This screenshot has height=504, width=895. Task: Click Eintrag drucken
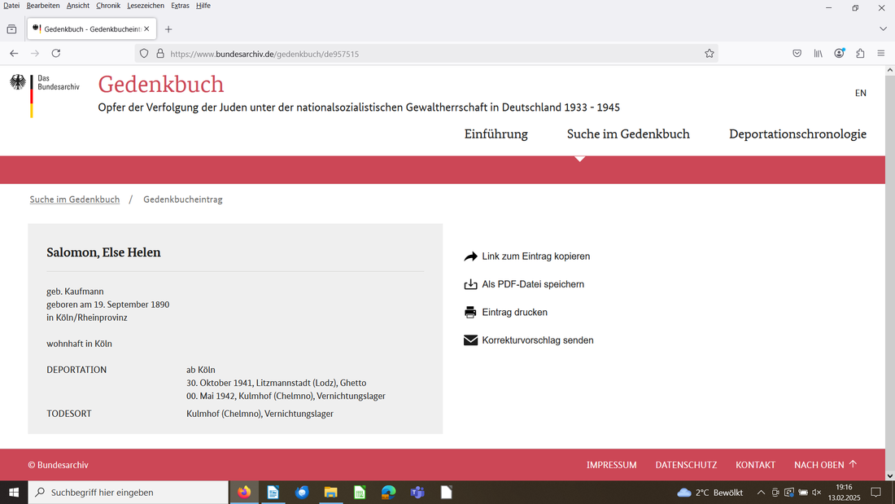[514, 312]
